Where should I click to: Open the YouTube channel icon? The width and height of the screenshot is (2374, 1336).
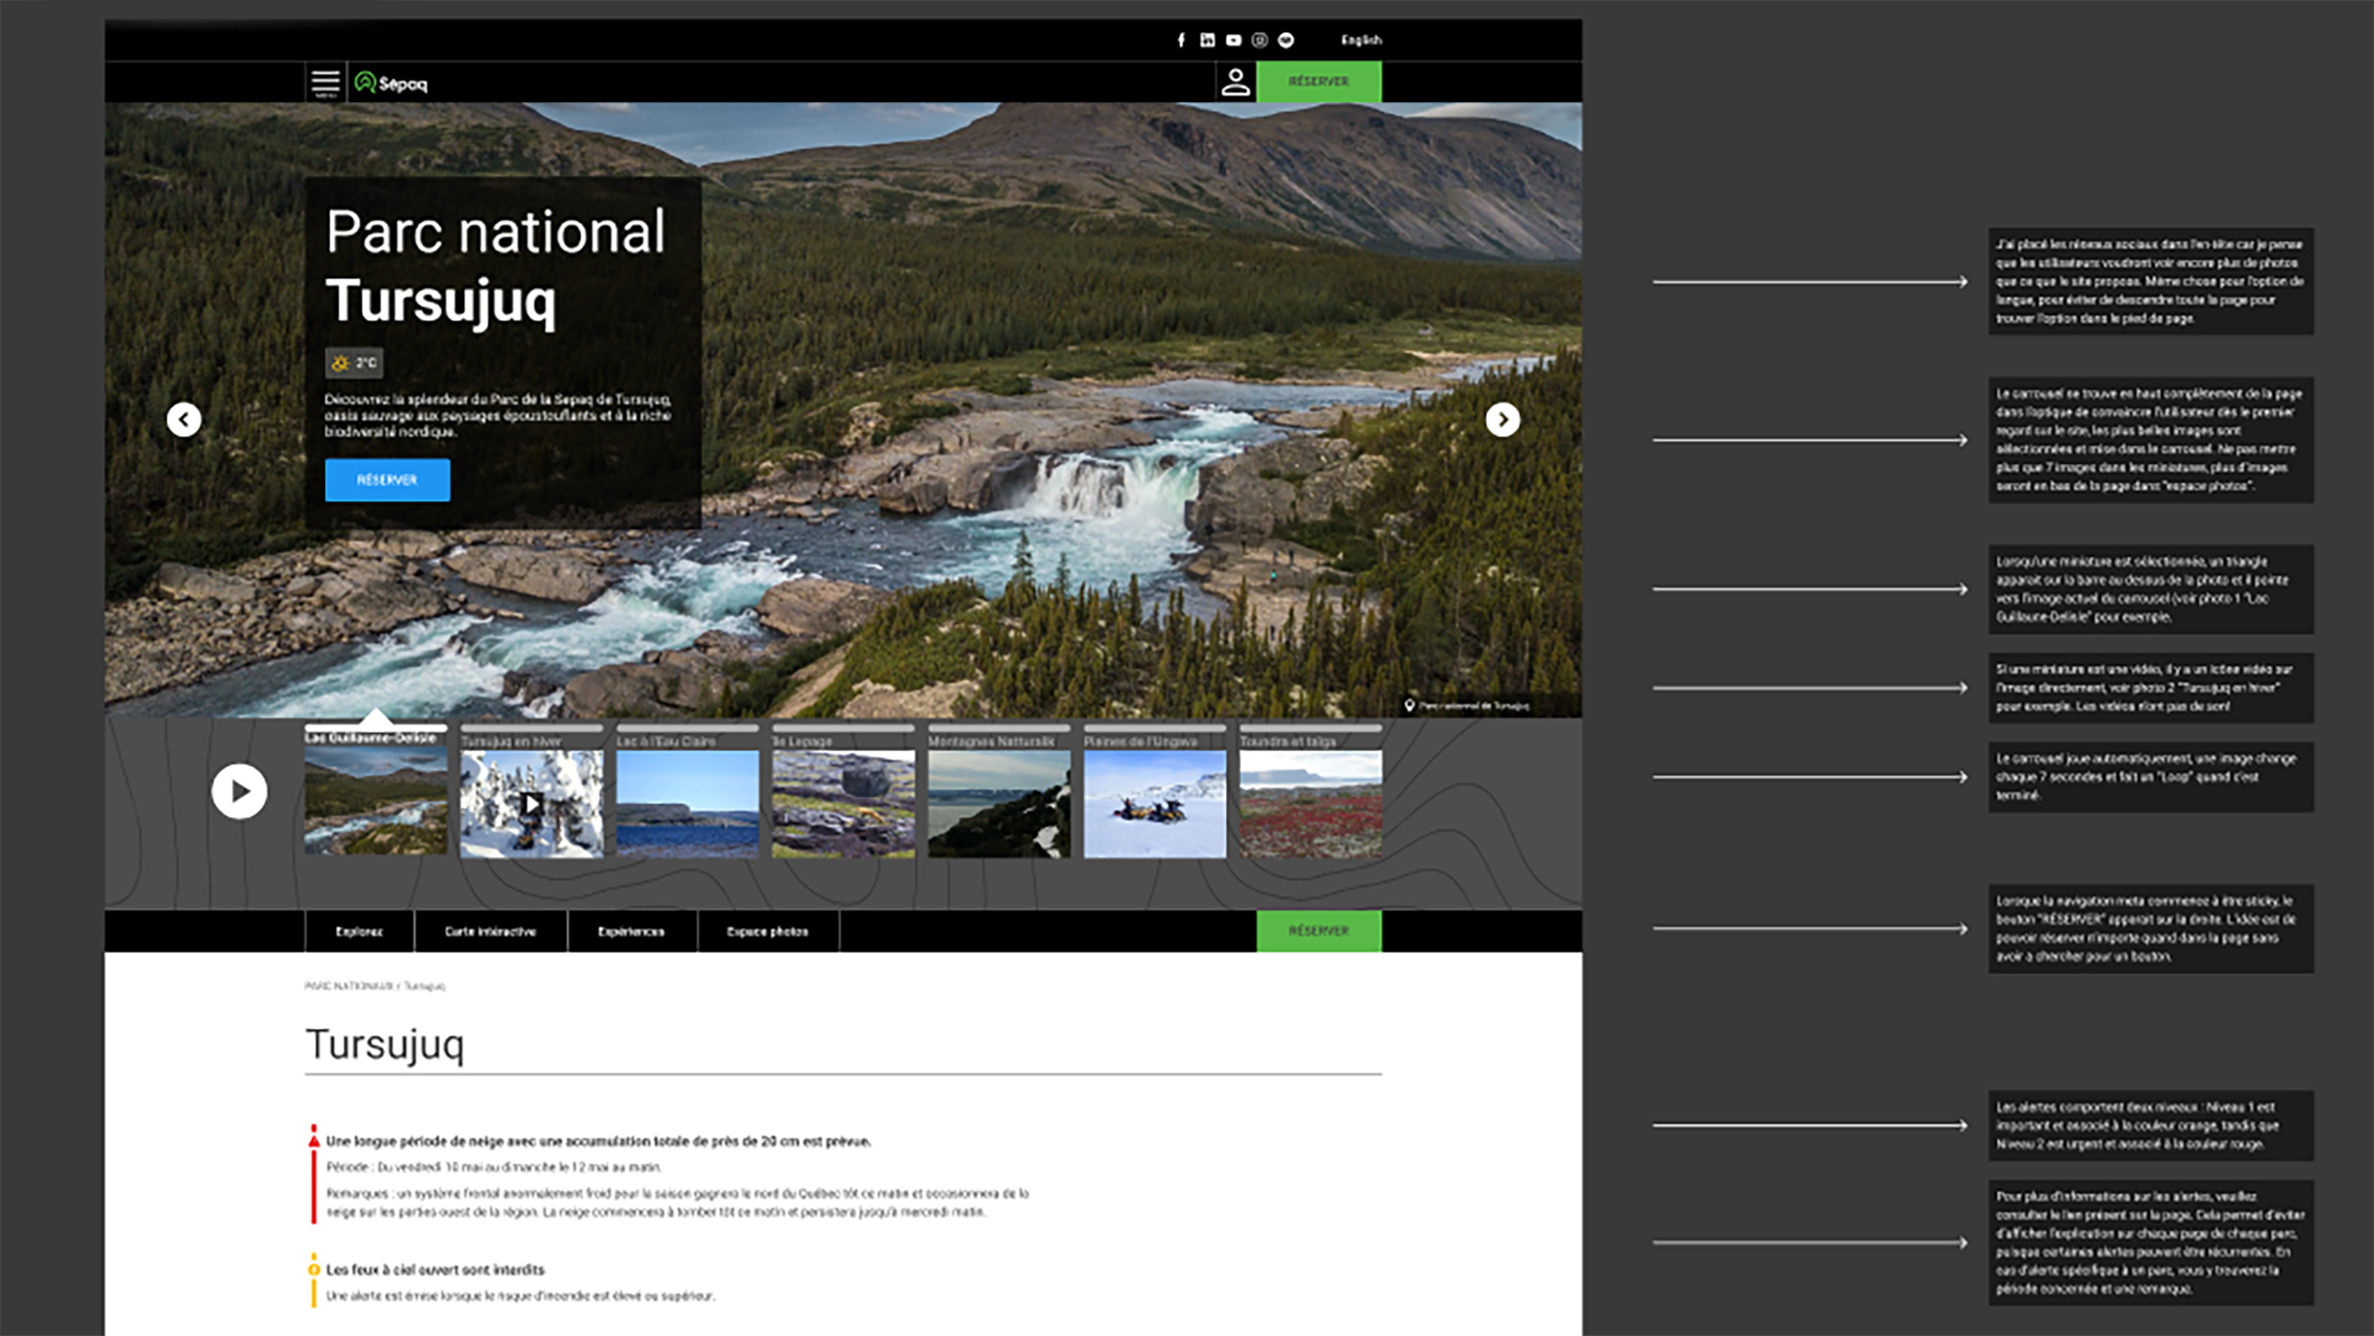point(1234,40)
